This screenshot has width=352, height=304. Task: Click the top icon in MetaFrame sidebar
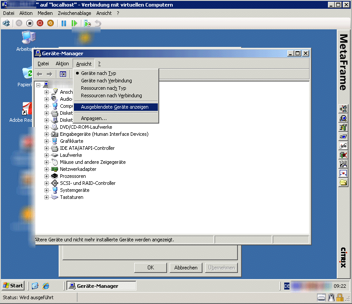pos(343,109)
